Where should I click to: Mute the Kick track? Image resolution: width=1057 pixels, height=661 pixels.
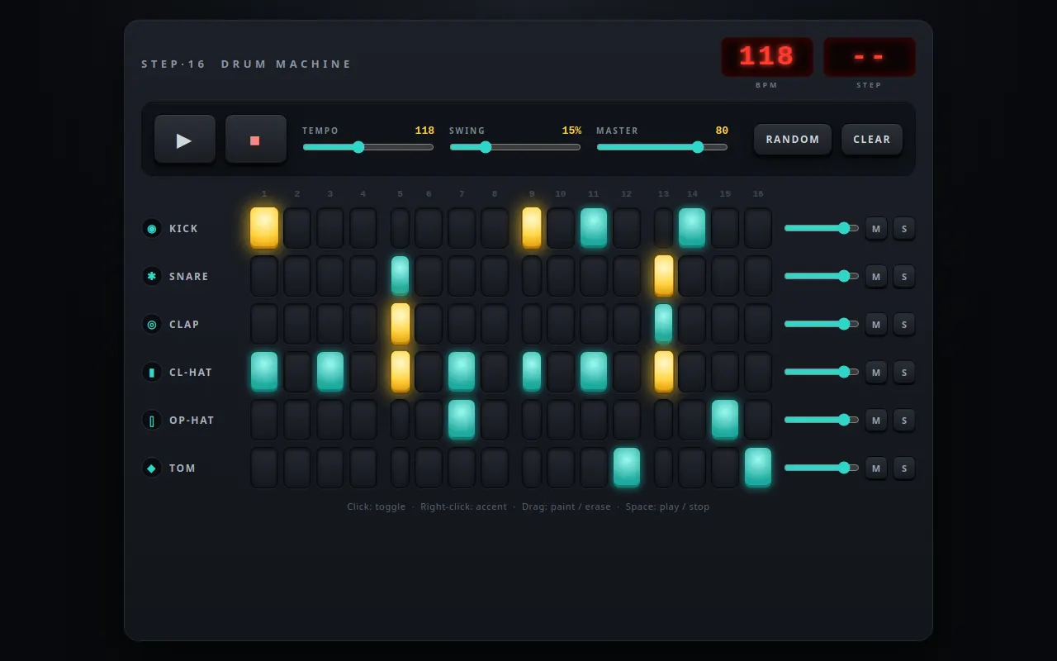876,228
